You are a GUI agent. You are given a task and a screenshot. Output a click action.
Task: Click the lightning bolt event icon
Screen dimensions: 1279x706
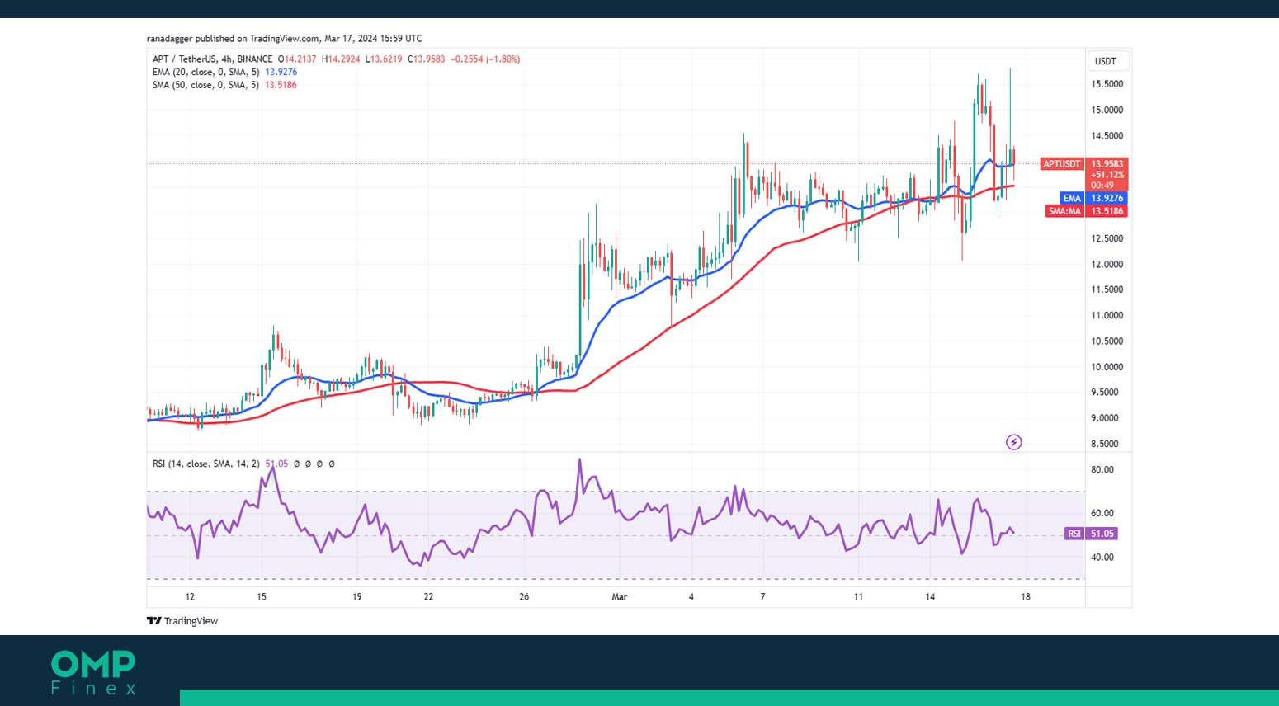(1014, 442)
